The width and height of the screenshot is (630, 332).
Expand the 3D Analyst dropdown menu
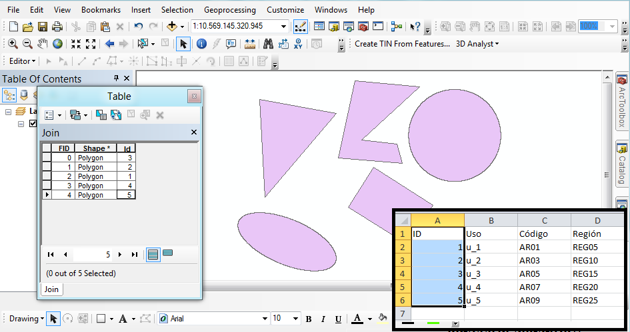tap(477, 44)
